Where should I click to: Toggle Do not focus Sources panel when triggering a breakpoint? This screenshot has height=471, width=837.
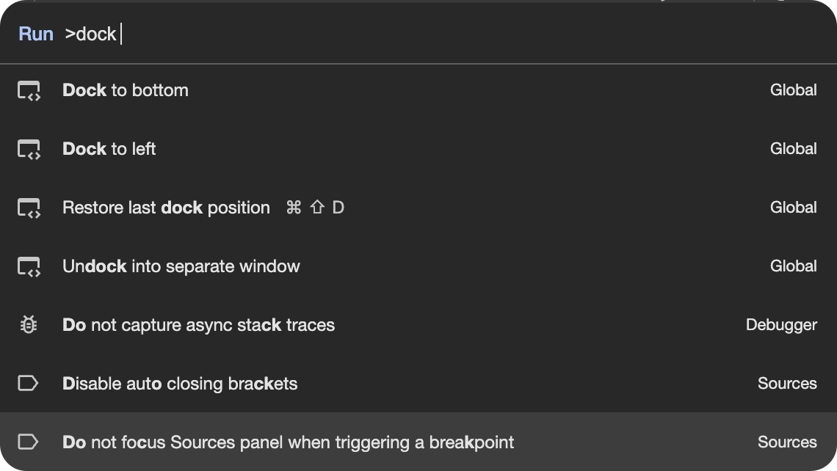pos(289,442)
